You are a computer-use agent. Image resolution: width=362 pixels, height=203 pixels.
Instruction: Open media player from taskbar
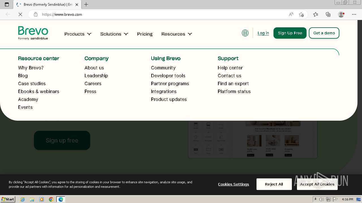[x=42, y=199]
